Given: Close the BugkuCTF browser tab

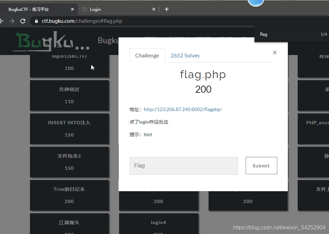Looking at the screenshot, I should (72, 9).
